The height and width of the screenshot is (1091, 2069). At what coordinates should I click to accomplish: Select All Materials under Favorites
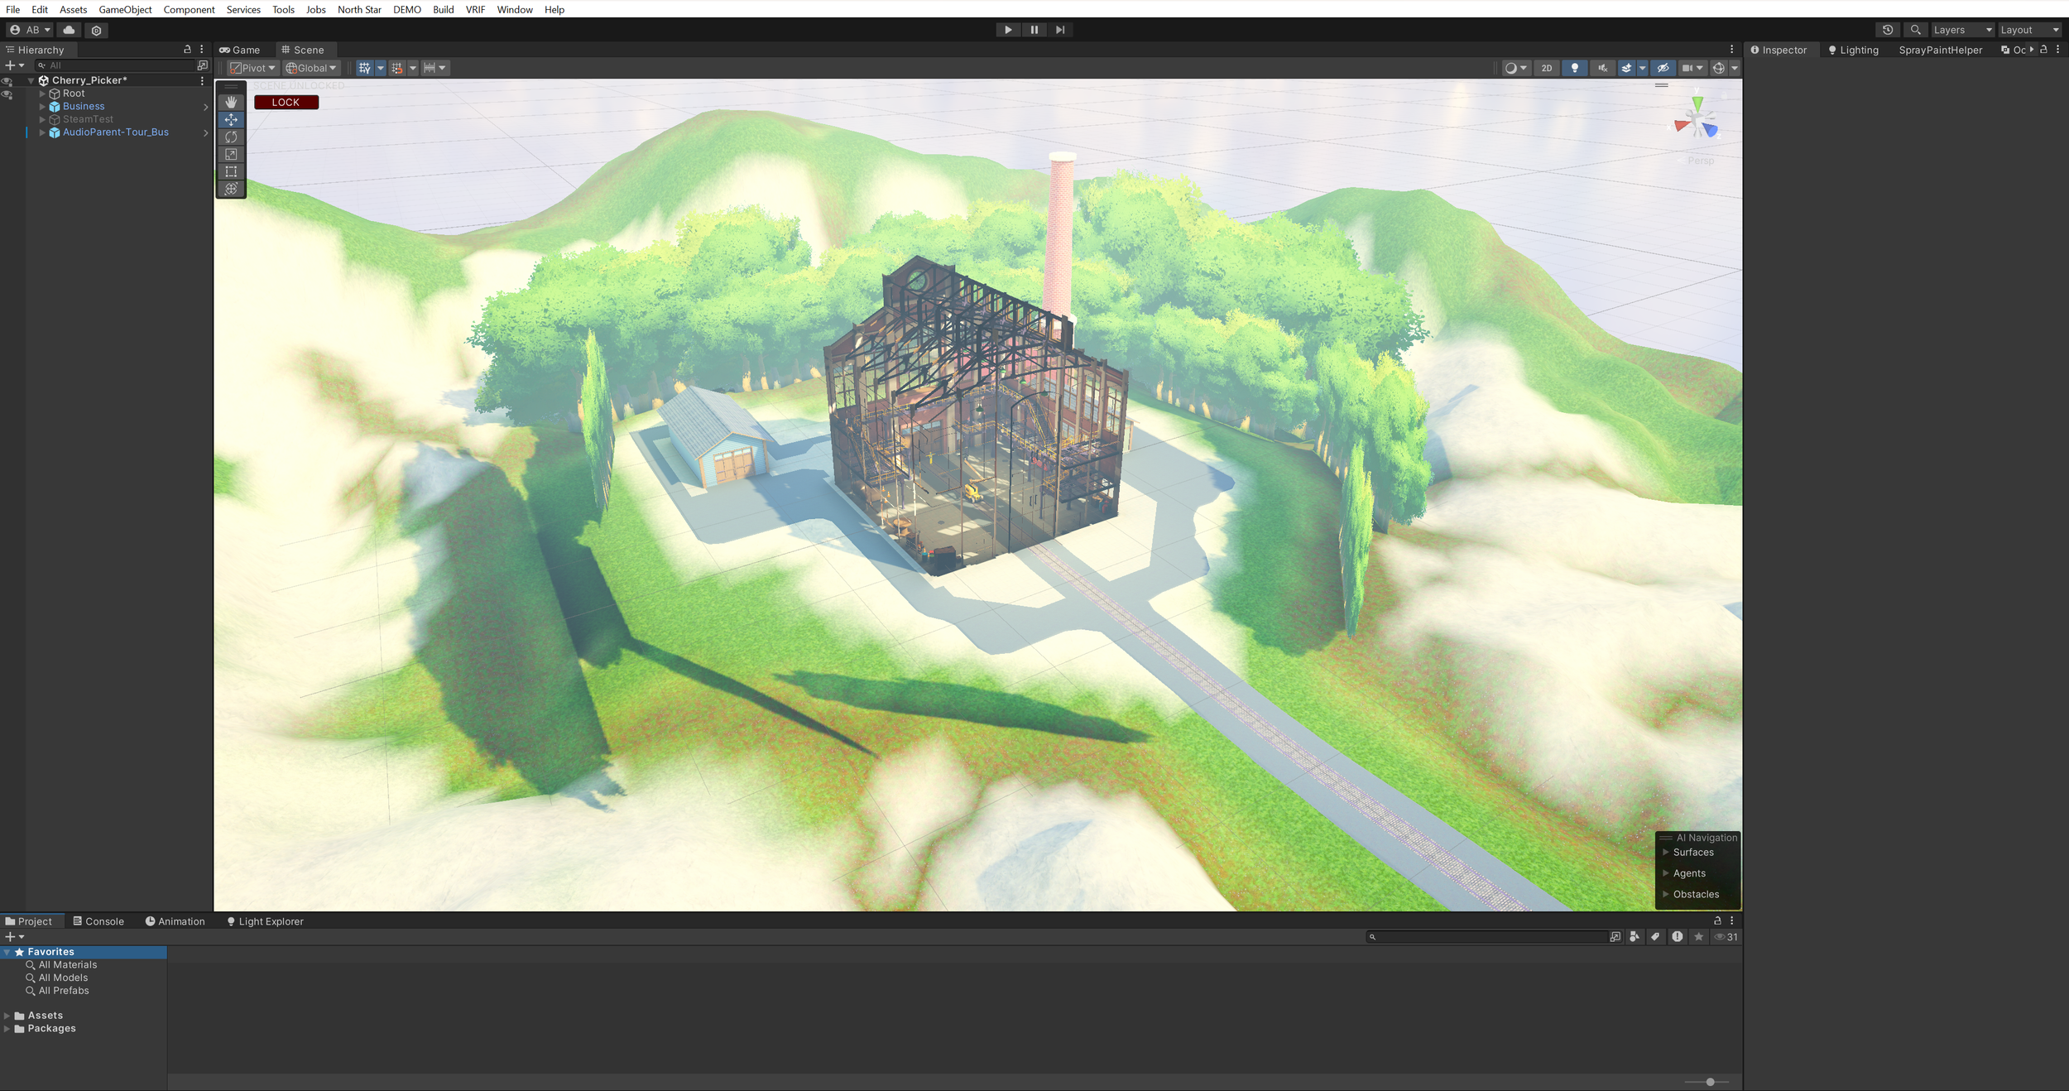tap(68, 964)
